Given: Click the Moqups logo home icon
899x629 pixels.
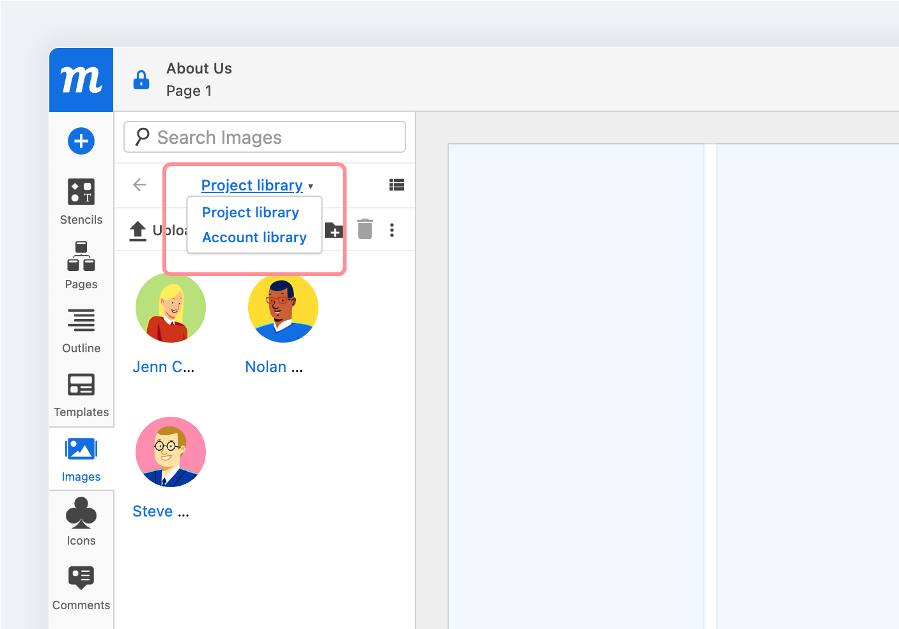Looking at the screenshot, I should (81, 80).
